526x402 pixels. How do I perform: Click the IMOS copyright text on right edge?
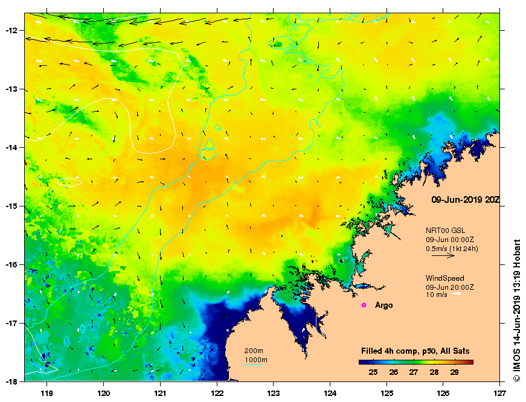coord(516,310)
